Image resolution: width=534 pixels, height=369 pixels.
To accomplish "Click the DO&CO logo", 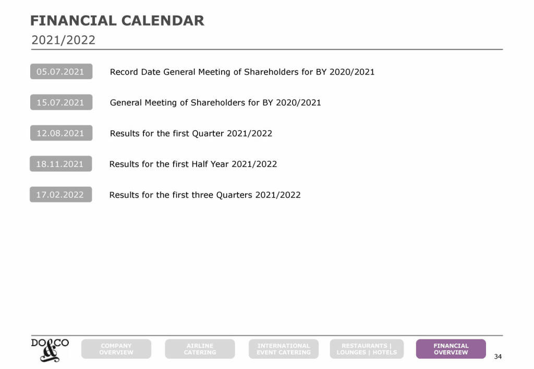I will pyautogui.click(x=50, y=349).
